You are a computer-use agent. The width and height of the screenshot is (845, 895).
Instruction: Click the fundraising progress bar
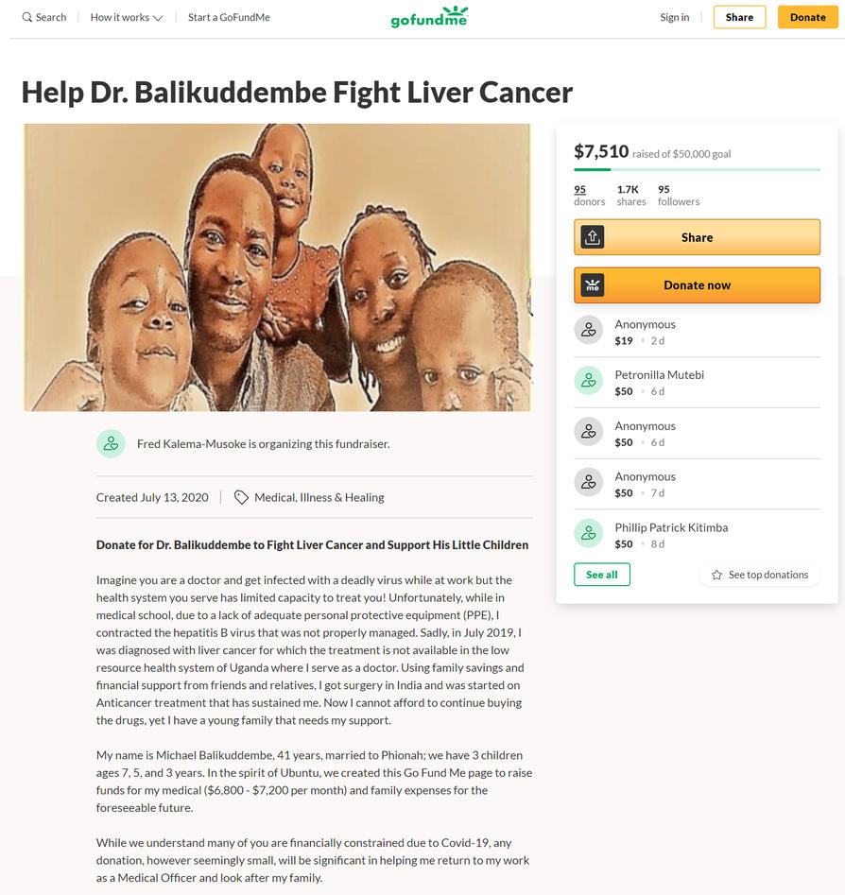click(698, 169)
